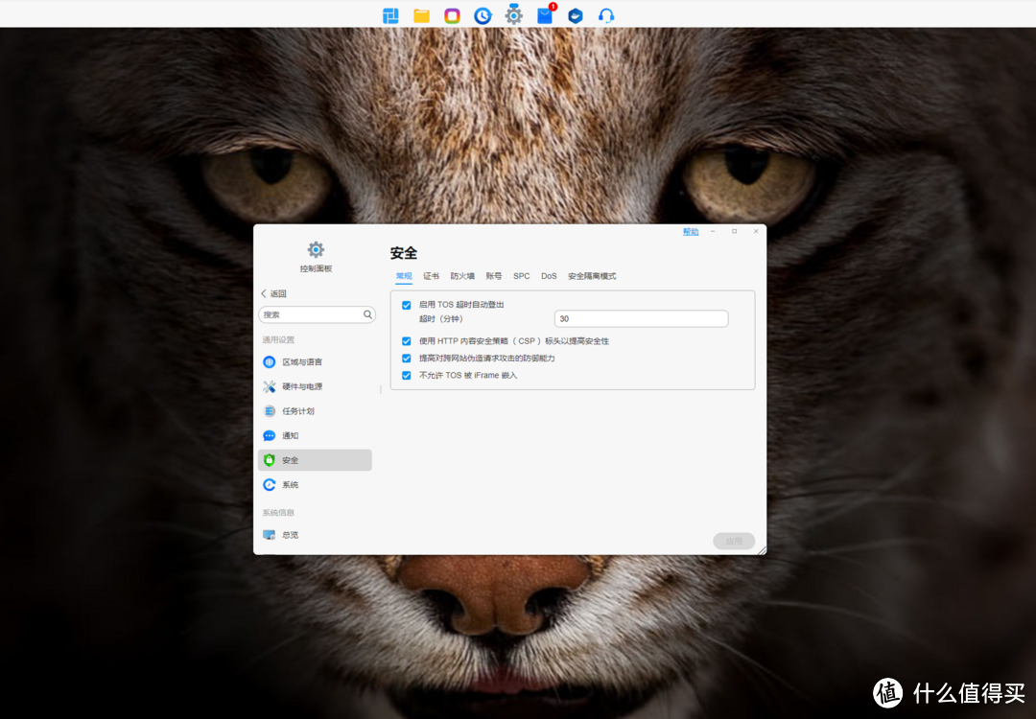Open the desktop grid icon in dock
The image size is (1036, 719).
(390, 15)
